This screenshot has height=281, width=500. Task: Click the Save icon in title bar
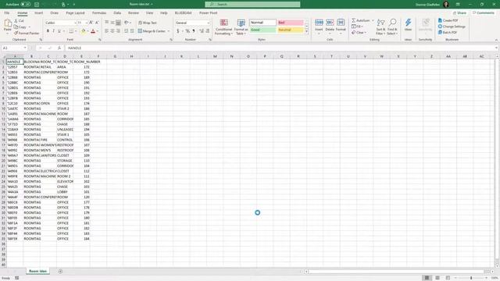click(37, 5)
